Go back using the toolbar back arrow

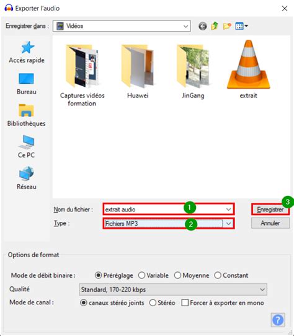[x=202, y=26]
